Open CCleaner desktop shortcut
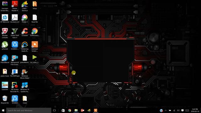The width and height of the screenshot is (201, 113). pyautogui.click(x=25, y=32)
